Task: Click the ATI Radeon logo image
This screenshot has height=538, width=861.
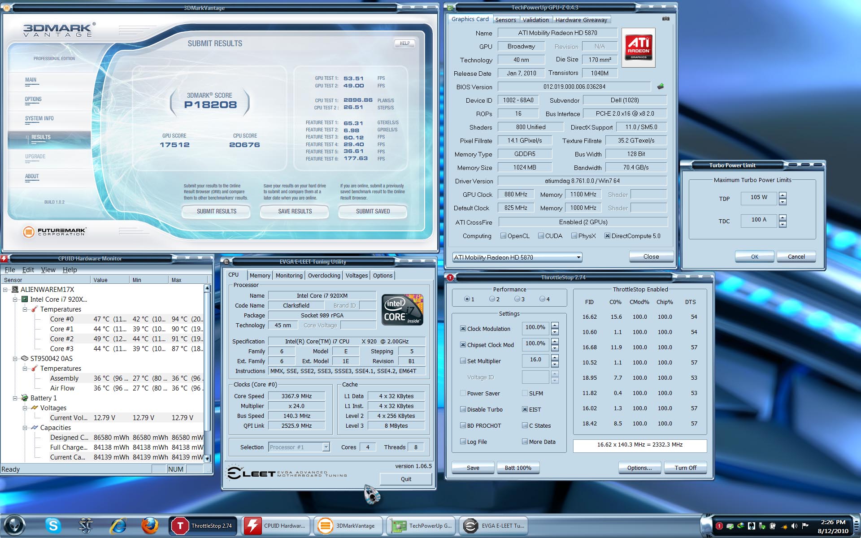Action: click(639, 48)
